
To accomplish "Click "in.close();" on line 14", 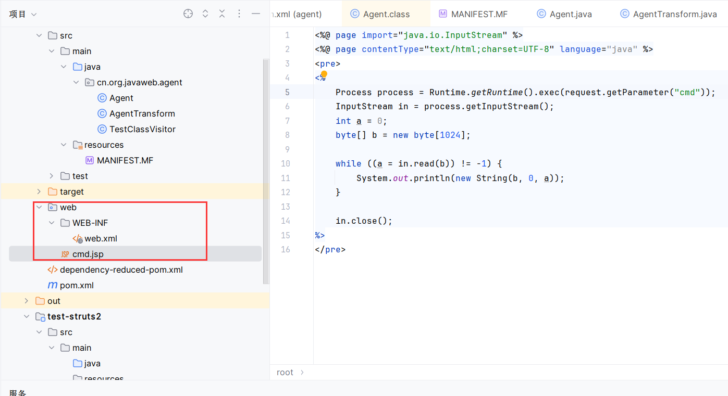I will click(364, 221).
